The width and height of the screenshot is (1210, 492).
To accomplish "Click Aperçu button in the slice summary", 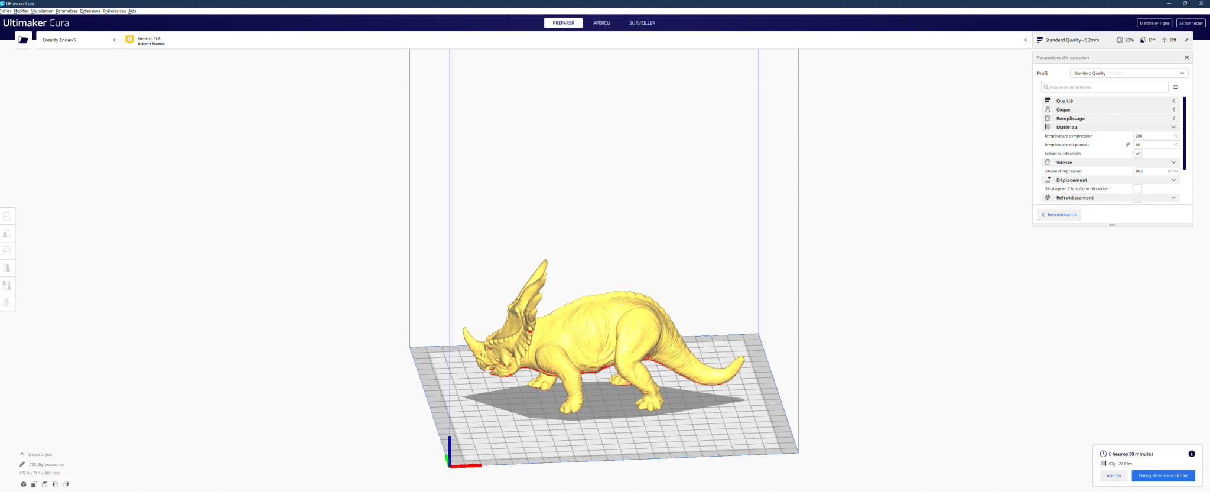I will tap(1114, 475).
